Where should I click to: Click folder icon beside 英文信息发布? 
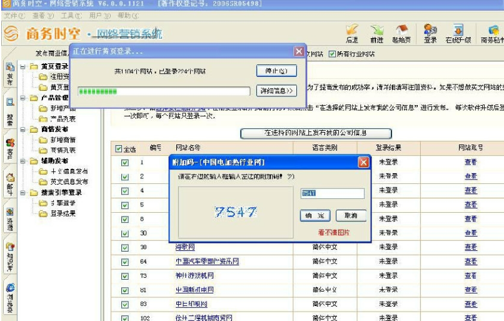[43, 182]
